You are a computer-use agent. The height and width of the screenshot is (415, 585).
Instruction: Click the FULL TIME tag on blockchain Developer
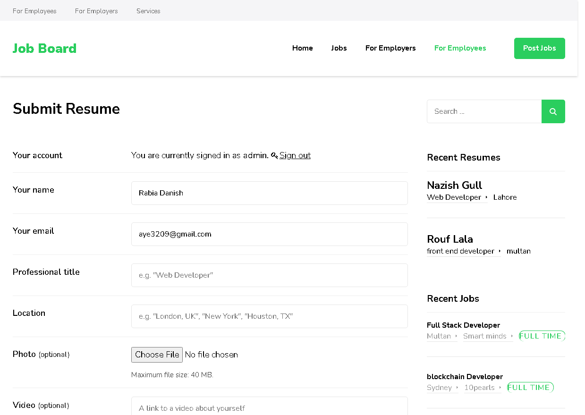click(x=530, y=388)
